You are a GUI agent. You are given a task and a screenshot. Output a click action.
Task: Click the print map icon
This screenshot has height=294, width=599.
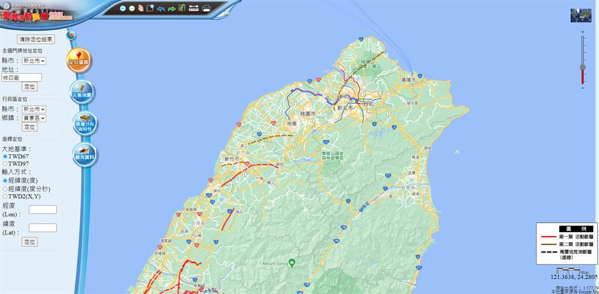(x=206, y=8)
